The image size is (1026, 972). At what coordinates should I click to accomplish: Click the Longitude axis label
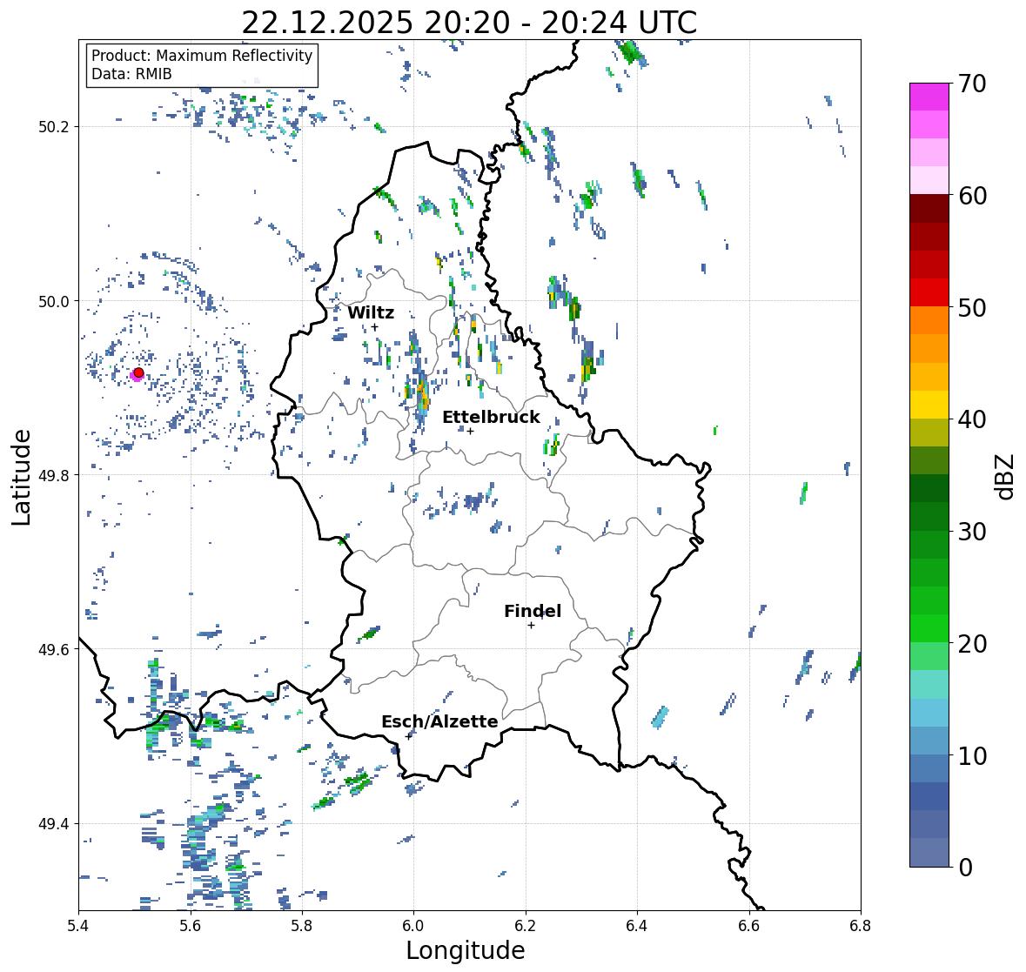coord(466,950)
